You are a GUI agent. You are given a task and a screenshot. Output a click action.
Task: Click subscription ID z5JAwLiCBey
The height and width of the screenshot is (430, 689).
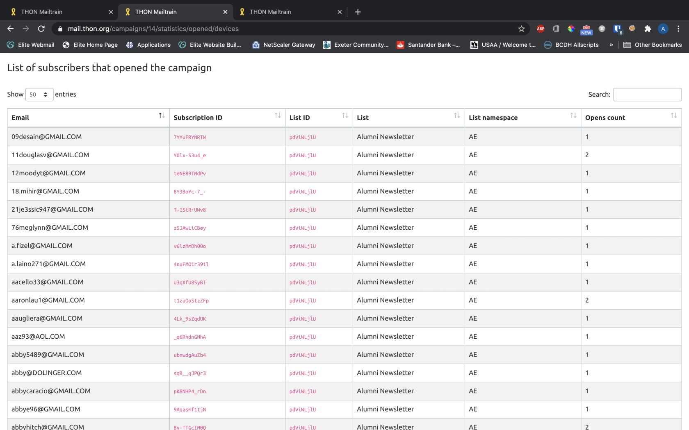point(189,228)
